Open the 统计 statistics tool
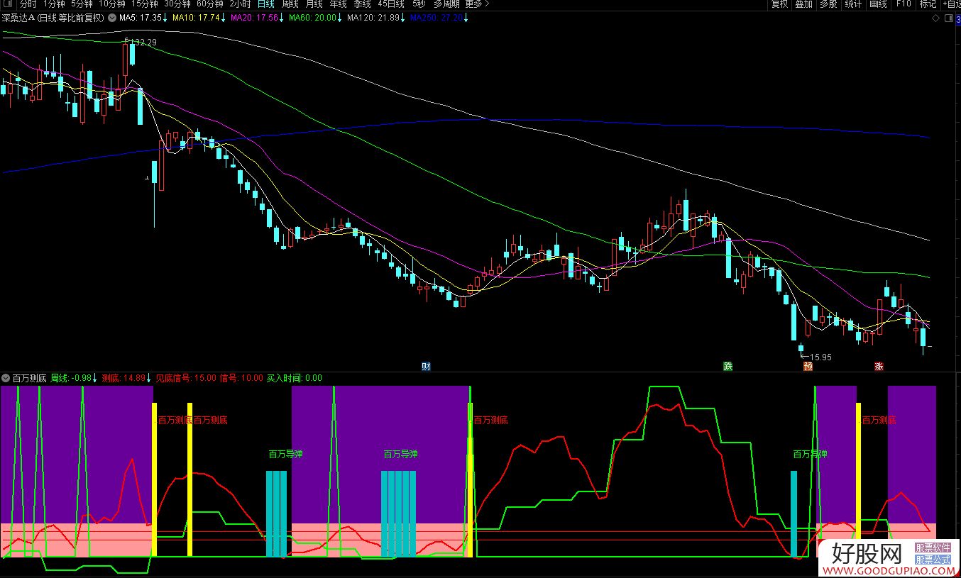This screenshot has height=578, width=961. [x=853, y=4]
